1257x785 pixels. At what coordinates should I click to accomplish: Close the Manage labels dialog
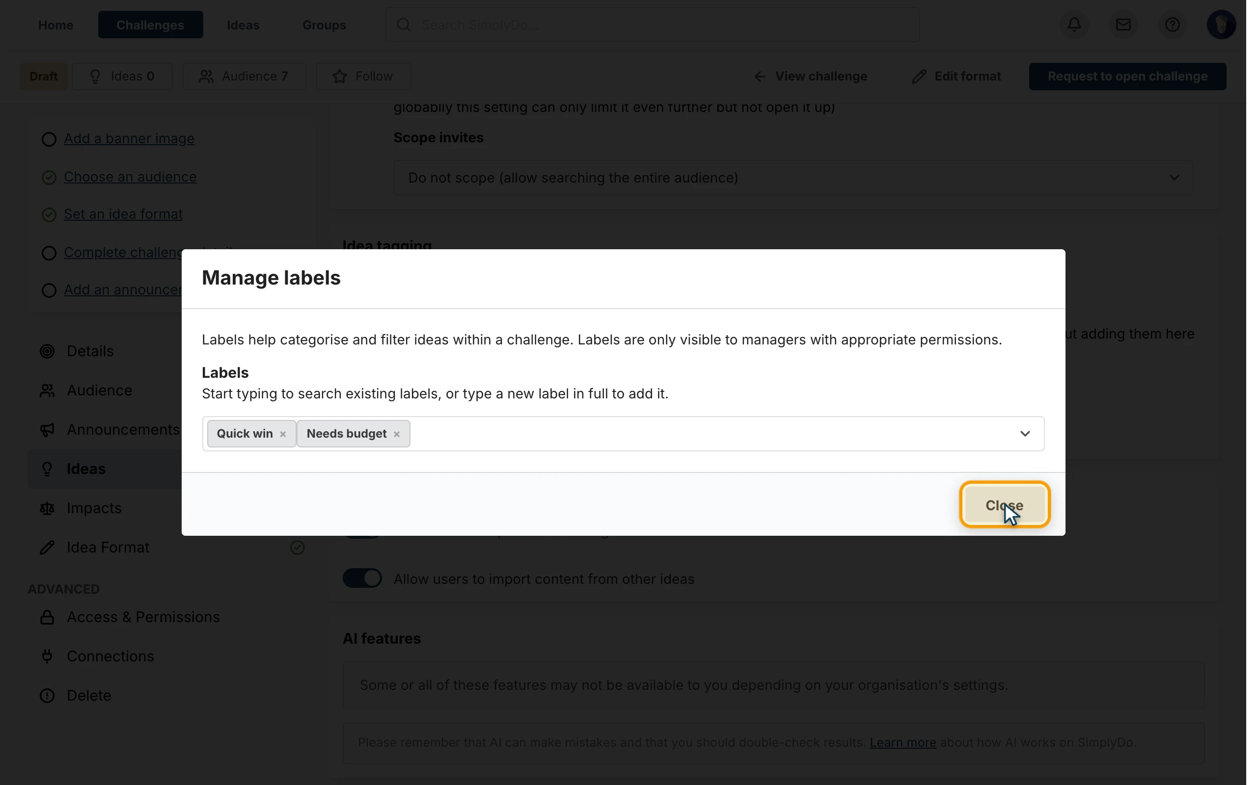1004,505
